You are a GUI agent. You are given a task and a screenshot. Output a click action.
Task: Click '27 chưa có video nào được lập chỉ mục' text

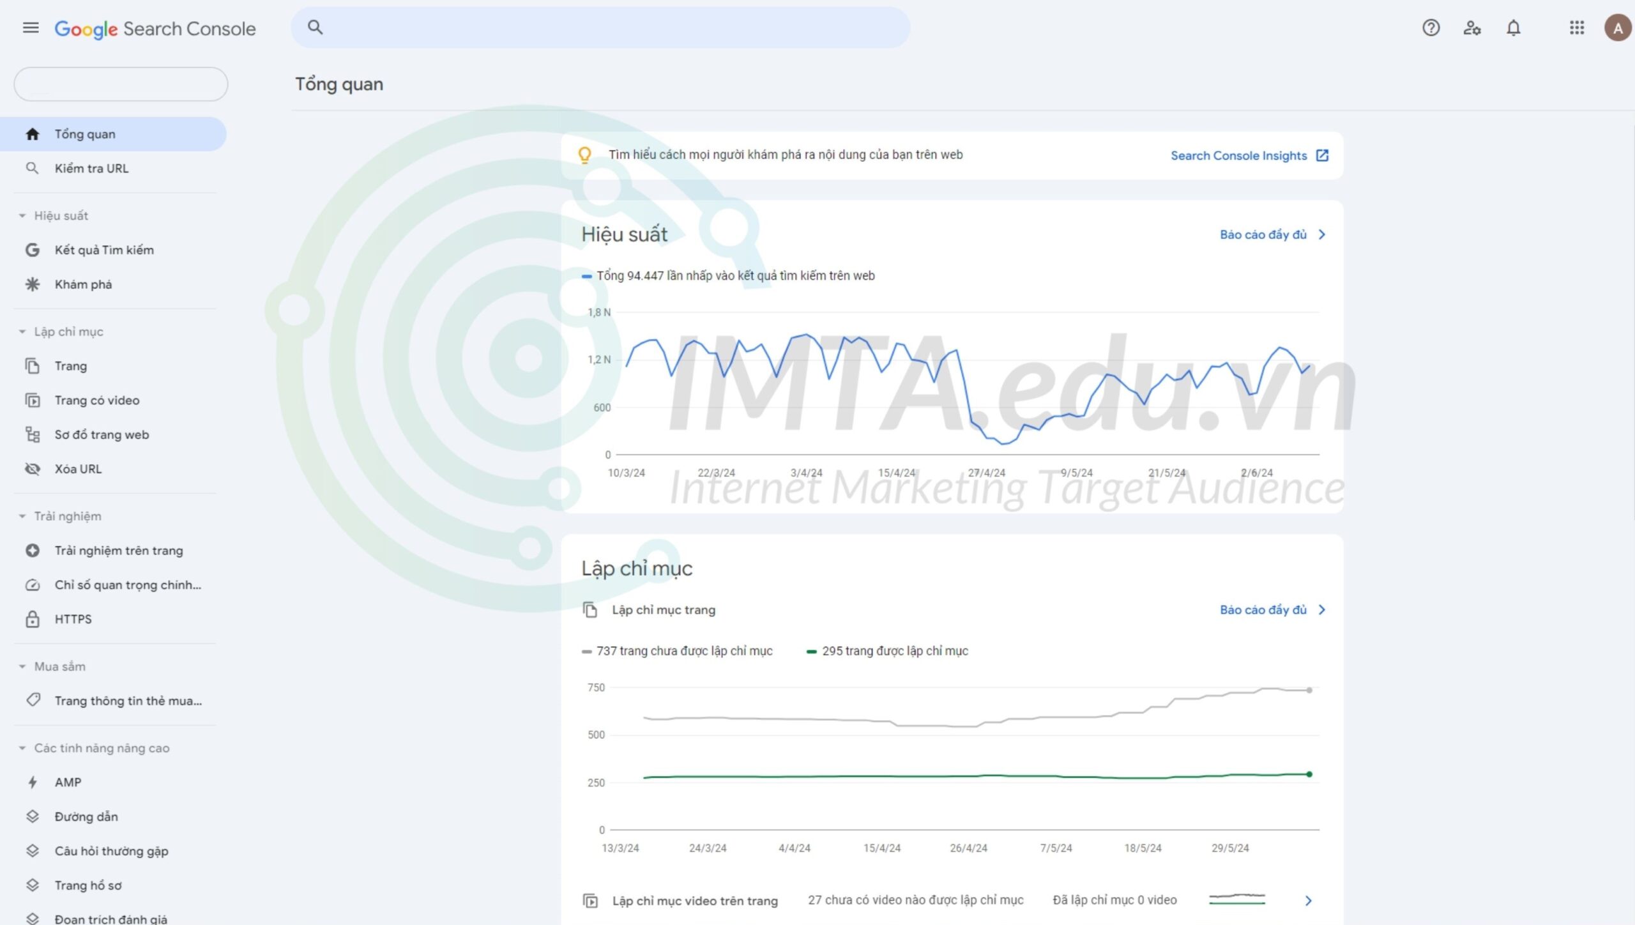(915, 900)
